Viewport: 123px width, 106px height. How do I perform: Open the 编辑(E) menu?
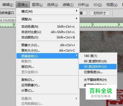8,5
